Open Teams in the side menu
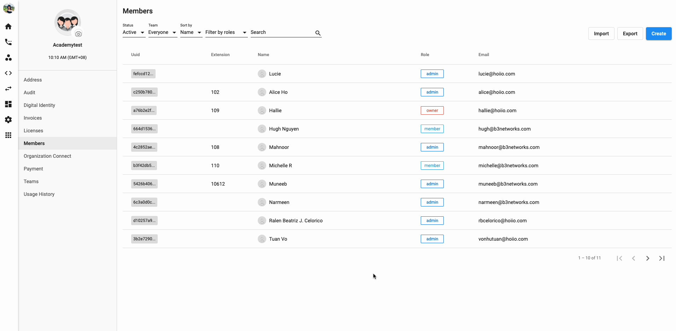This screenshot has height=331, width=676. tap(68, 181)
